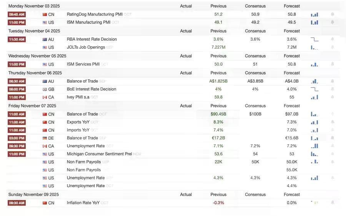
Task: Click the 09:30 PM time badge for Canada
Action: tap(17, 146)
